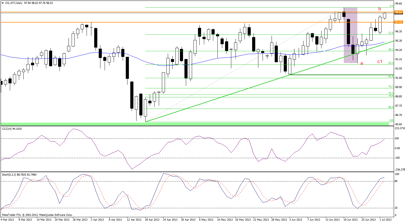
Task: Click the red wave label 'a'
Action: 362,63
